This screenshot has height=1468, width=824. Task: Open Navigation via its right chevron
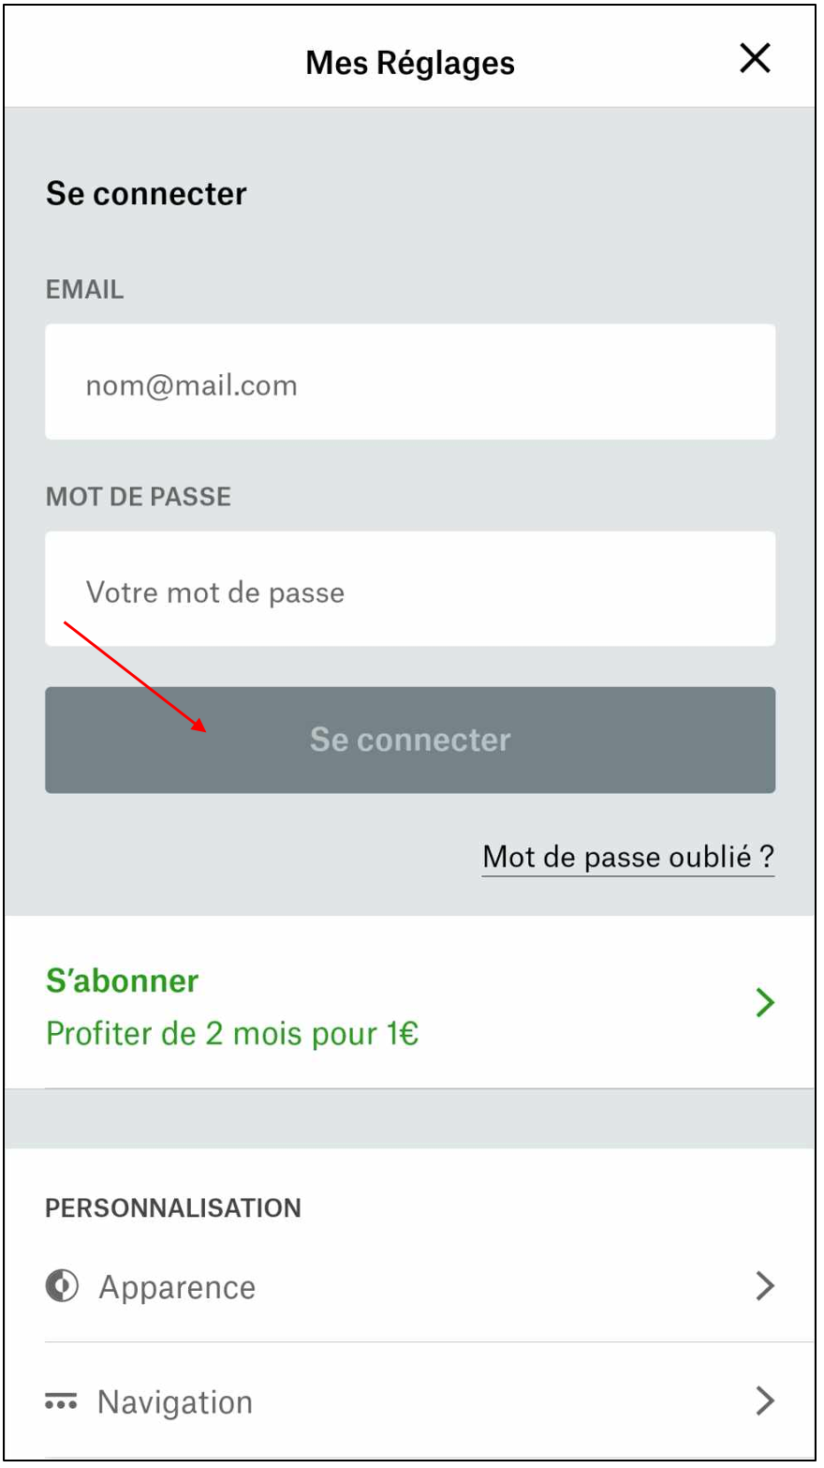(765, 1401)
